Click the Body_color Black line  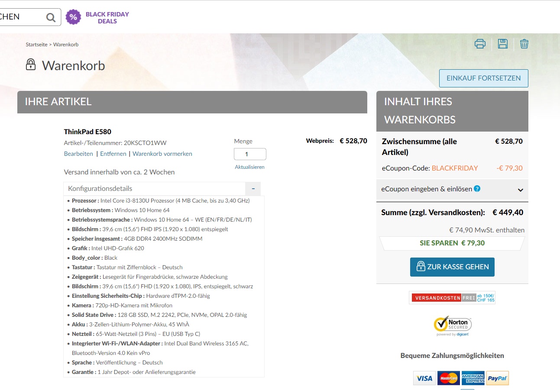95,258
